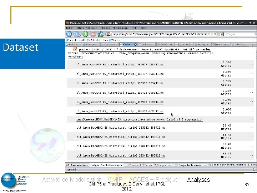Viewport: 257px width, 193px height.
Task: Open clt_Amon file 185912-188411.nc
Action: (121, 128)
